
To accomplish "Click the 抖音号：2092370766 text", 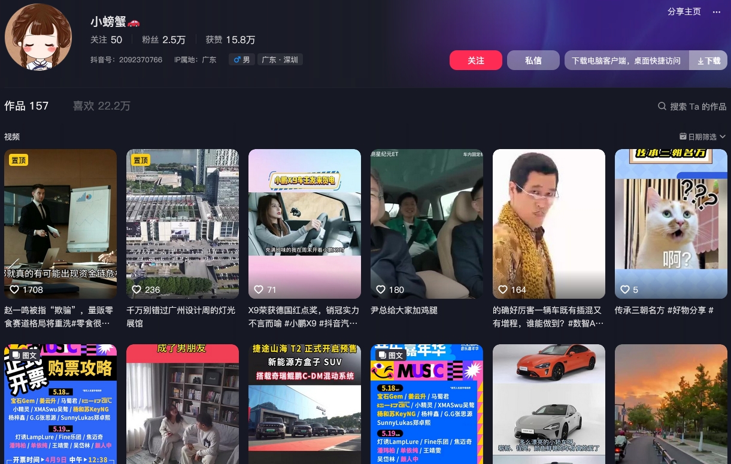I will coord(126,60).
